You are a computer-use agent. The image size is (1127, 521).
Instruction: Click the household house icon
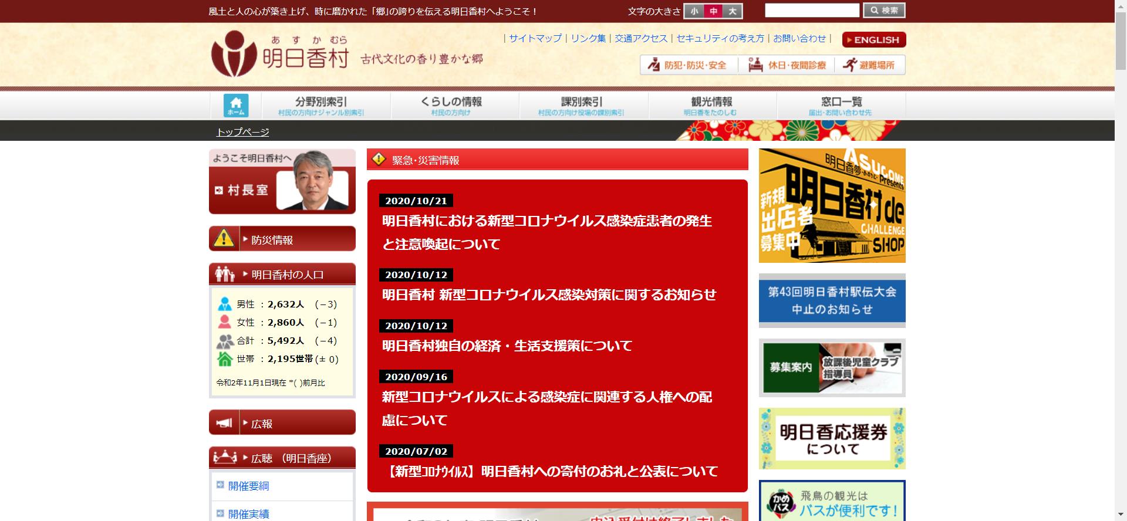click(x=224, y=358)
